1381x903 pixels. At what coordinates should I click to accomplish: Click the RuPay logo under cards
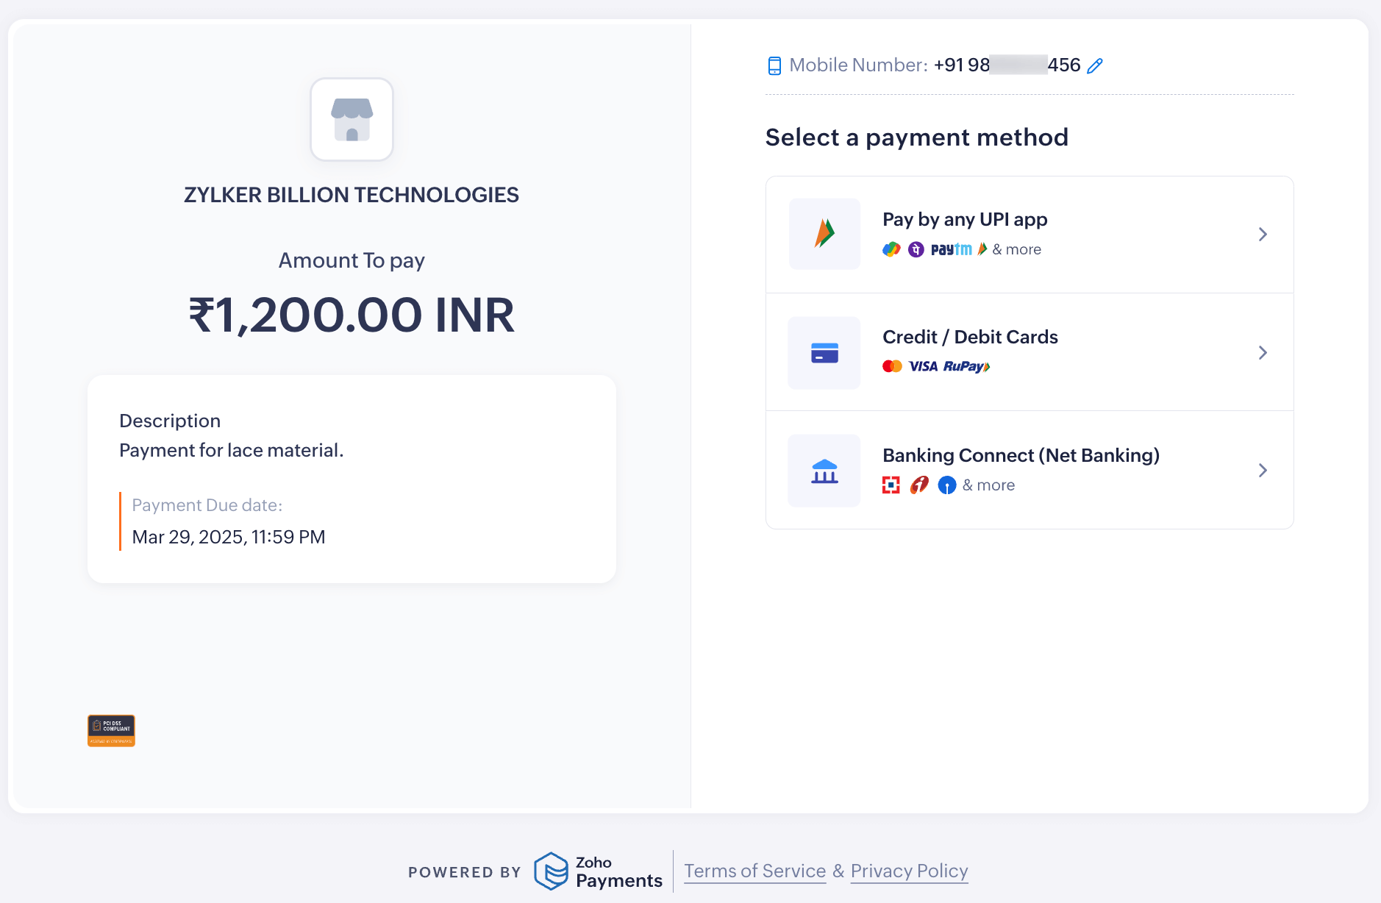pyautogui.click(x=966, y=366)
